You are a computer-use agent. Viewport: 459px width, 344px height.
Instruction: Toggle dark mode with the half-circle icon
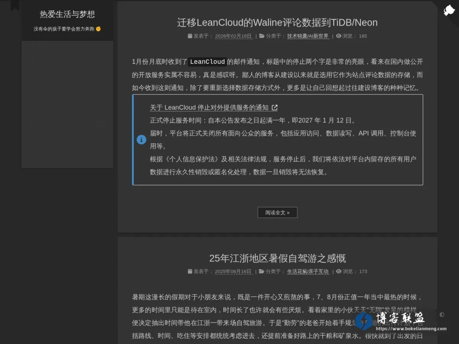[x=442, y=315]
